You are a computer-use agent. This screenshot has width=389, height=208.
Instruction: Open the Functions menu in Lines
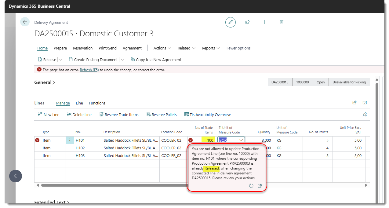point(97,103)
